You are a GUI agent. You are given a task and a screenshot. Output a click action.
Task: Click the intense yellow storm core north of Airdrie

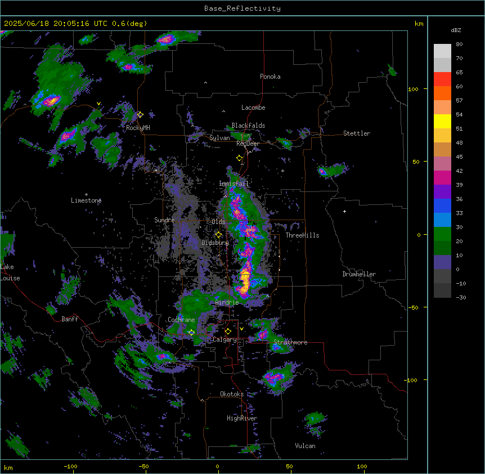245,280
